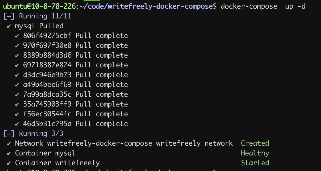Image resolution: width=321 pixels, height=171 pixels.
Task: Click the checkmark next to layer 806f49275cbf
Action: [x=17, y=36]
